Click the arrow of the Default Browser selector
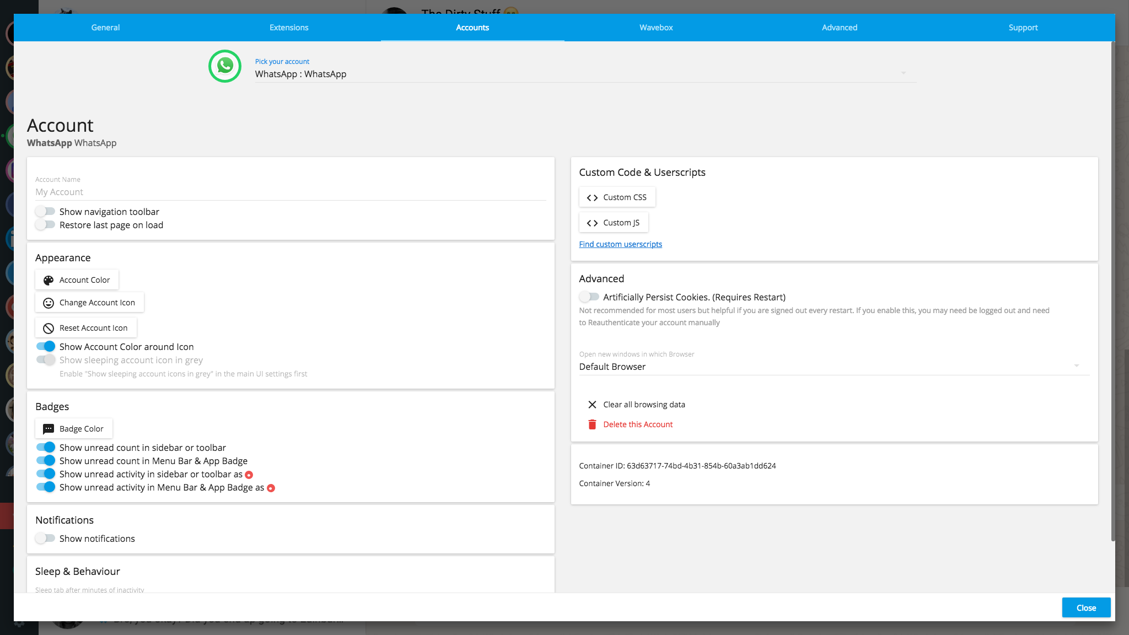The width and height of the screenshot is (1129, 635). coord(1076,365)
